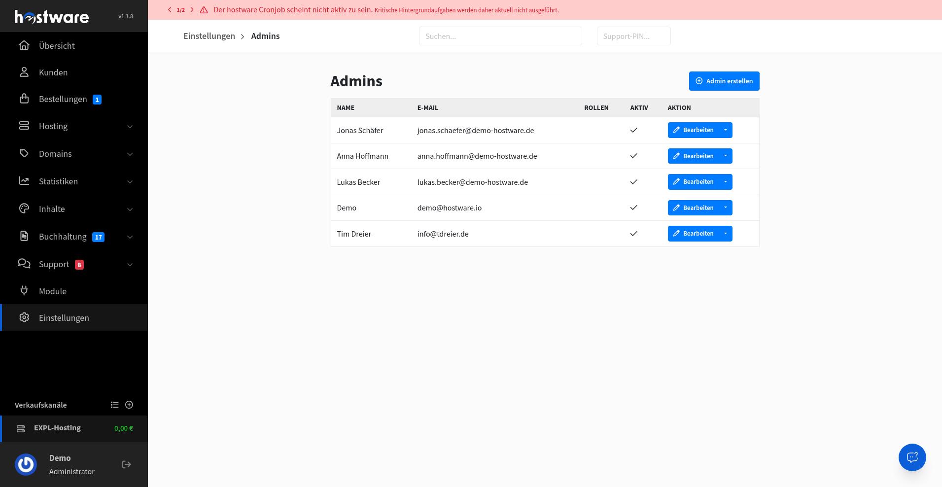942x487 pixels.
Task: Focus the Support-PIN field
Action: [633, 36]
